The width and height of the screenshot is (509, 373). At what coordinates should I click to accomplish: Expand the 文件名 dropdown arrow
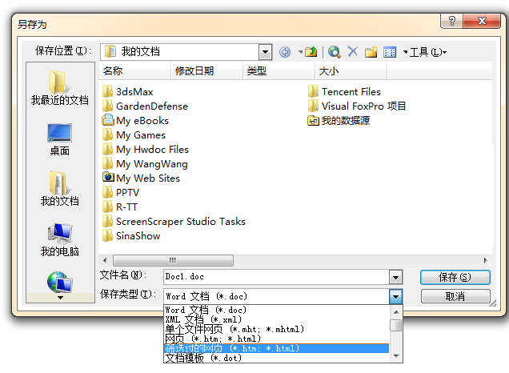395,277
